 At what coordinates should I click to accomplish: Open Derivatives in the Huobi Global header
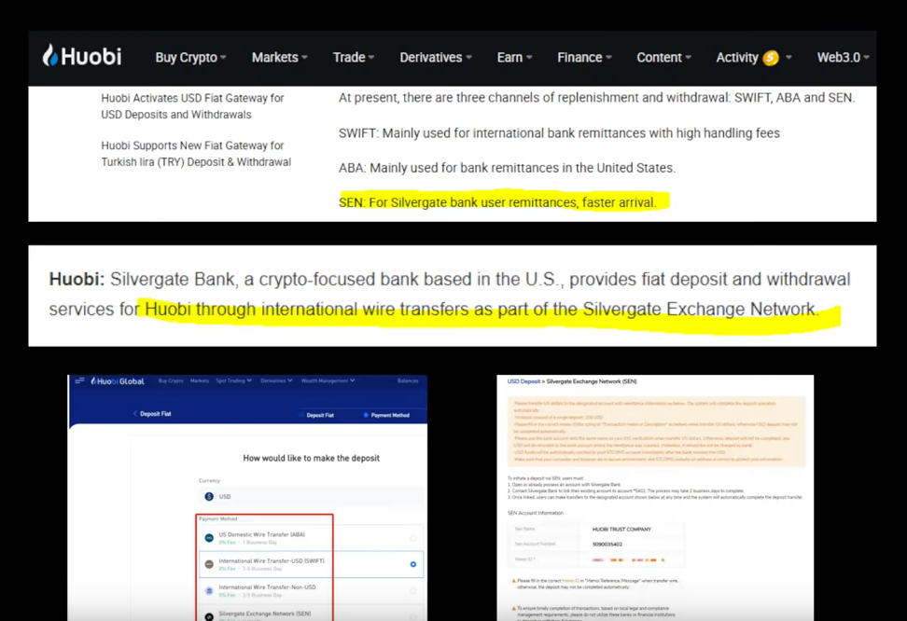(x=276, y=380)
